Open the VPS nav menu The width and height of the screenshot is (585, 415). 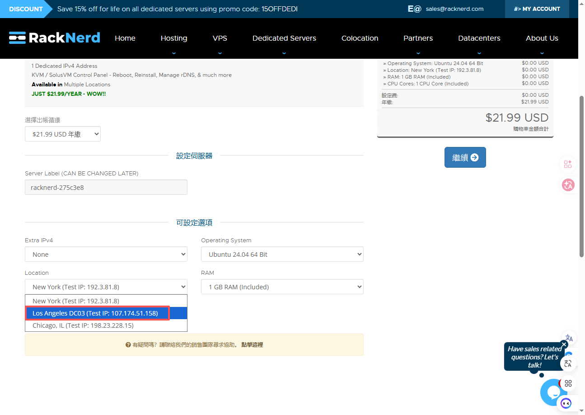pyautogui.click(x=220, y=38)
